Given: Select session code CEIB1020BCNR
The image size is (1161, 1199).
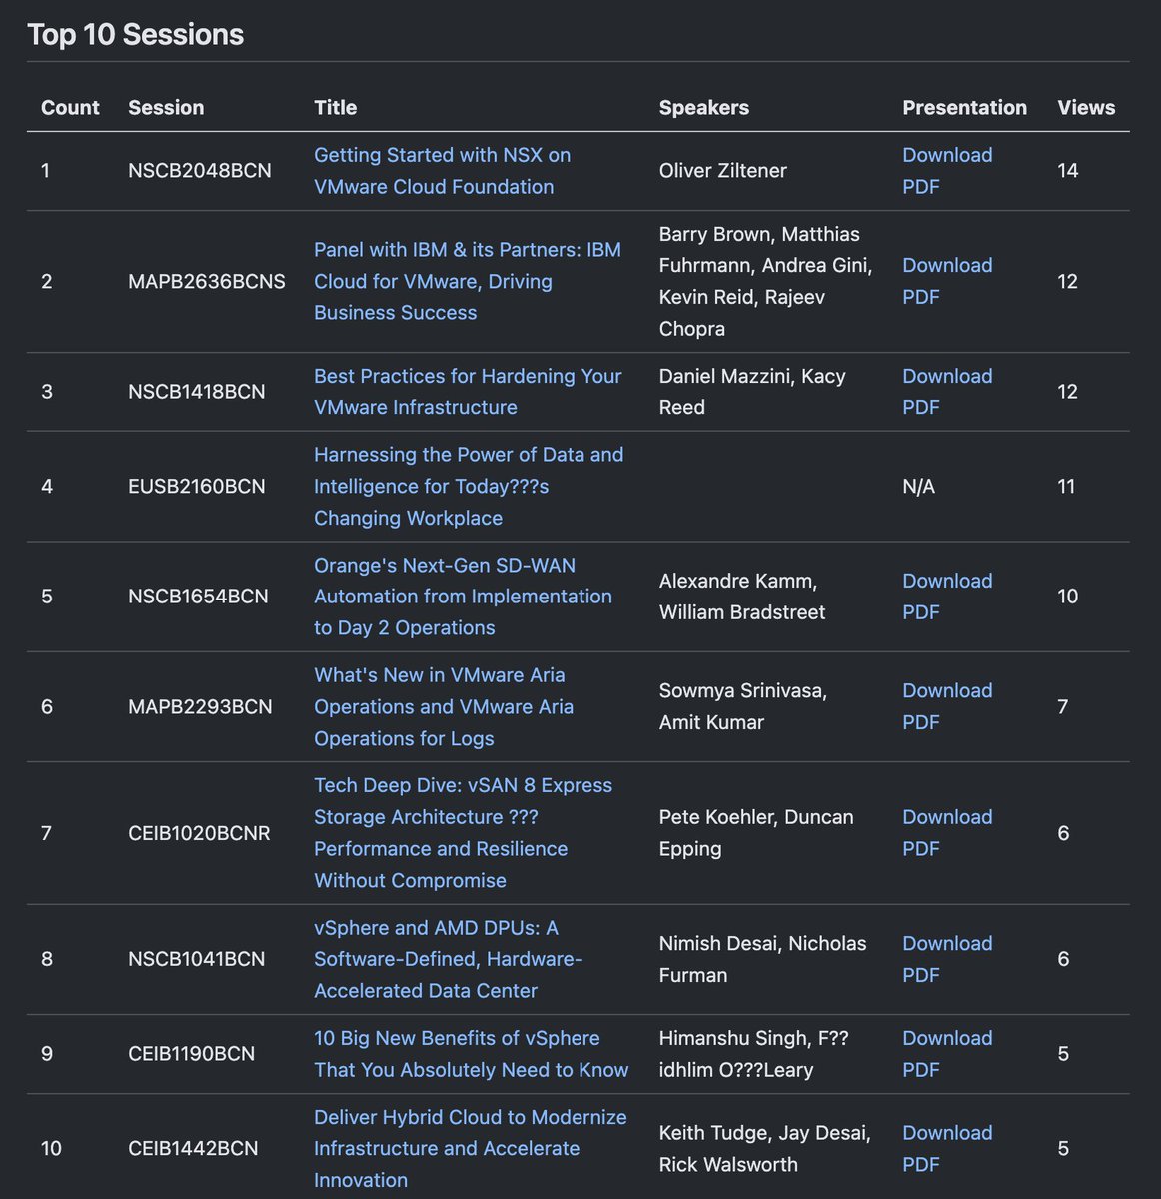Looking at the screenshot, I should (199, 833).
